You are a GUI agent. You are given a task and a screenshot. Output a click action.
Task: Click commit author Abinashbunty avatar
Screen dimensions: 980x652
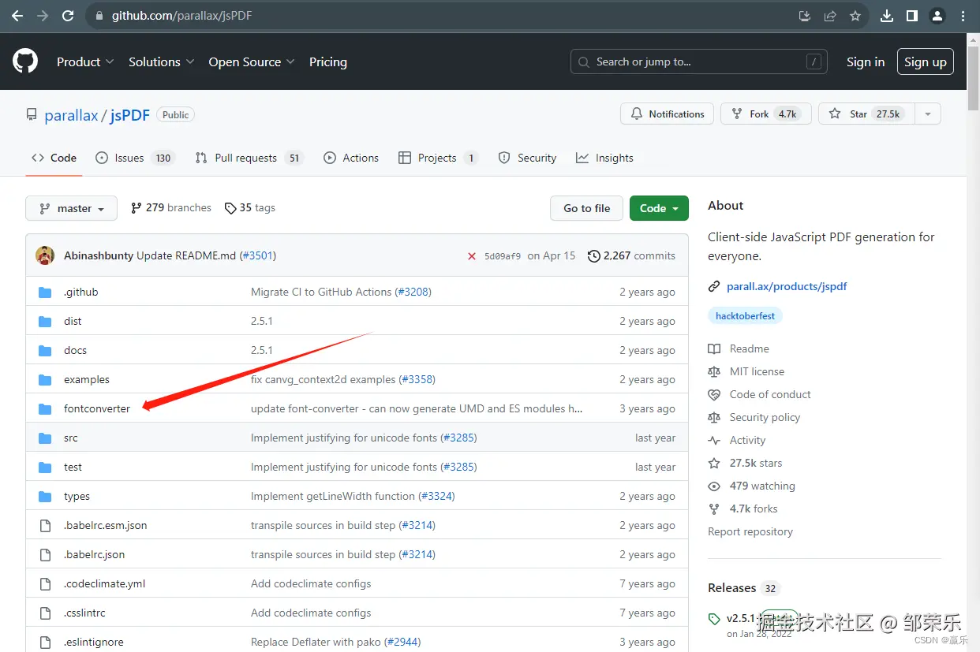click(x=45, y=255)
